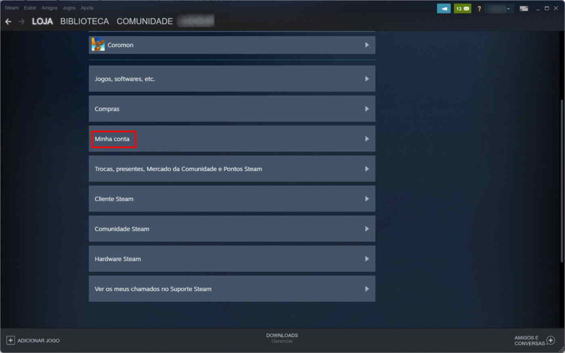Click the Coromon game icon

tap(98, 45)
